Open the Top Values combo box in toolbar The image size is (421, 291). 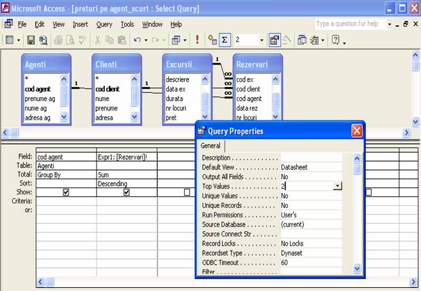click(261, 40)
